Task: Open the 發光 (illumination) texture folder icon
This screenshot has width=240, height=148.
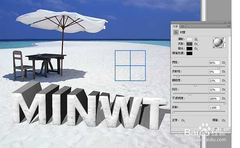Action: pos(196,49)
